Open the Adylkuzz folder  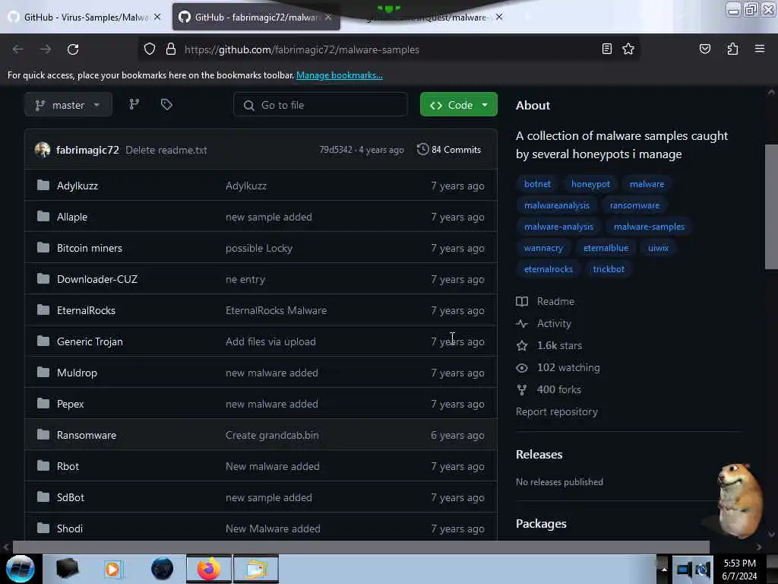point(77,186)
